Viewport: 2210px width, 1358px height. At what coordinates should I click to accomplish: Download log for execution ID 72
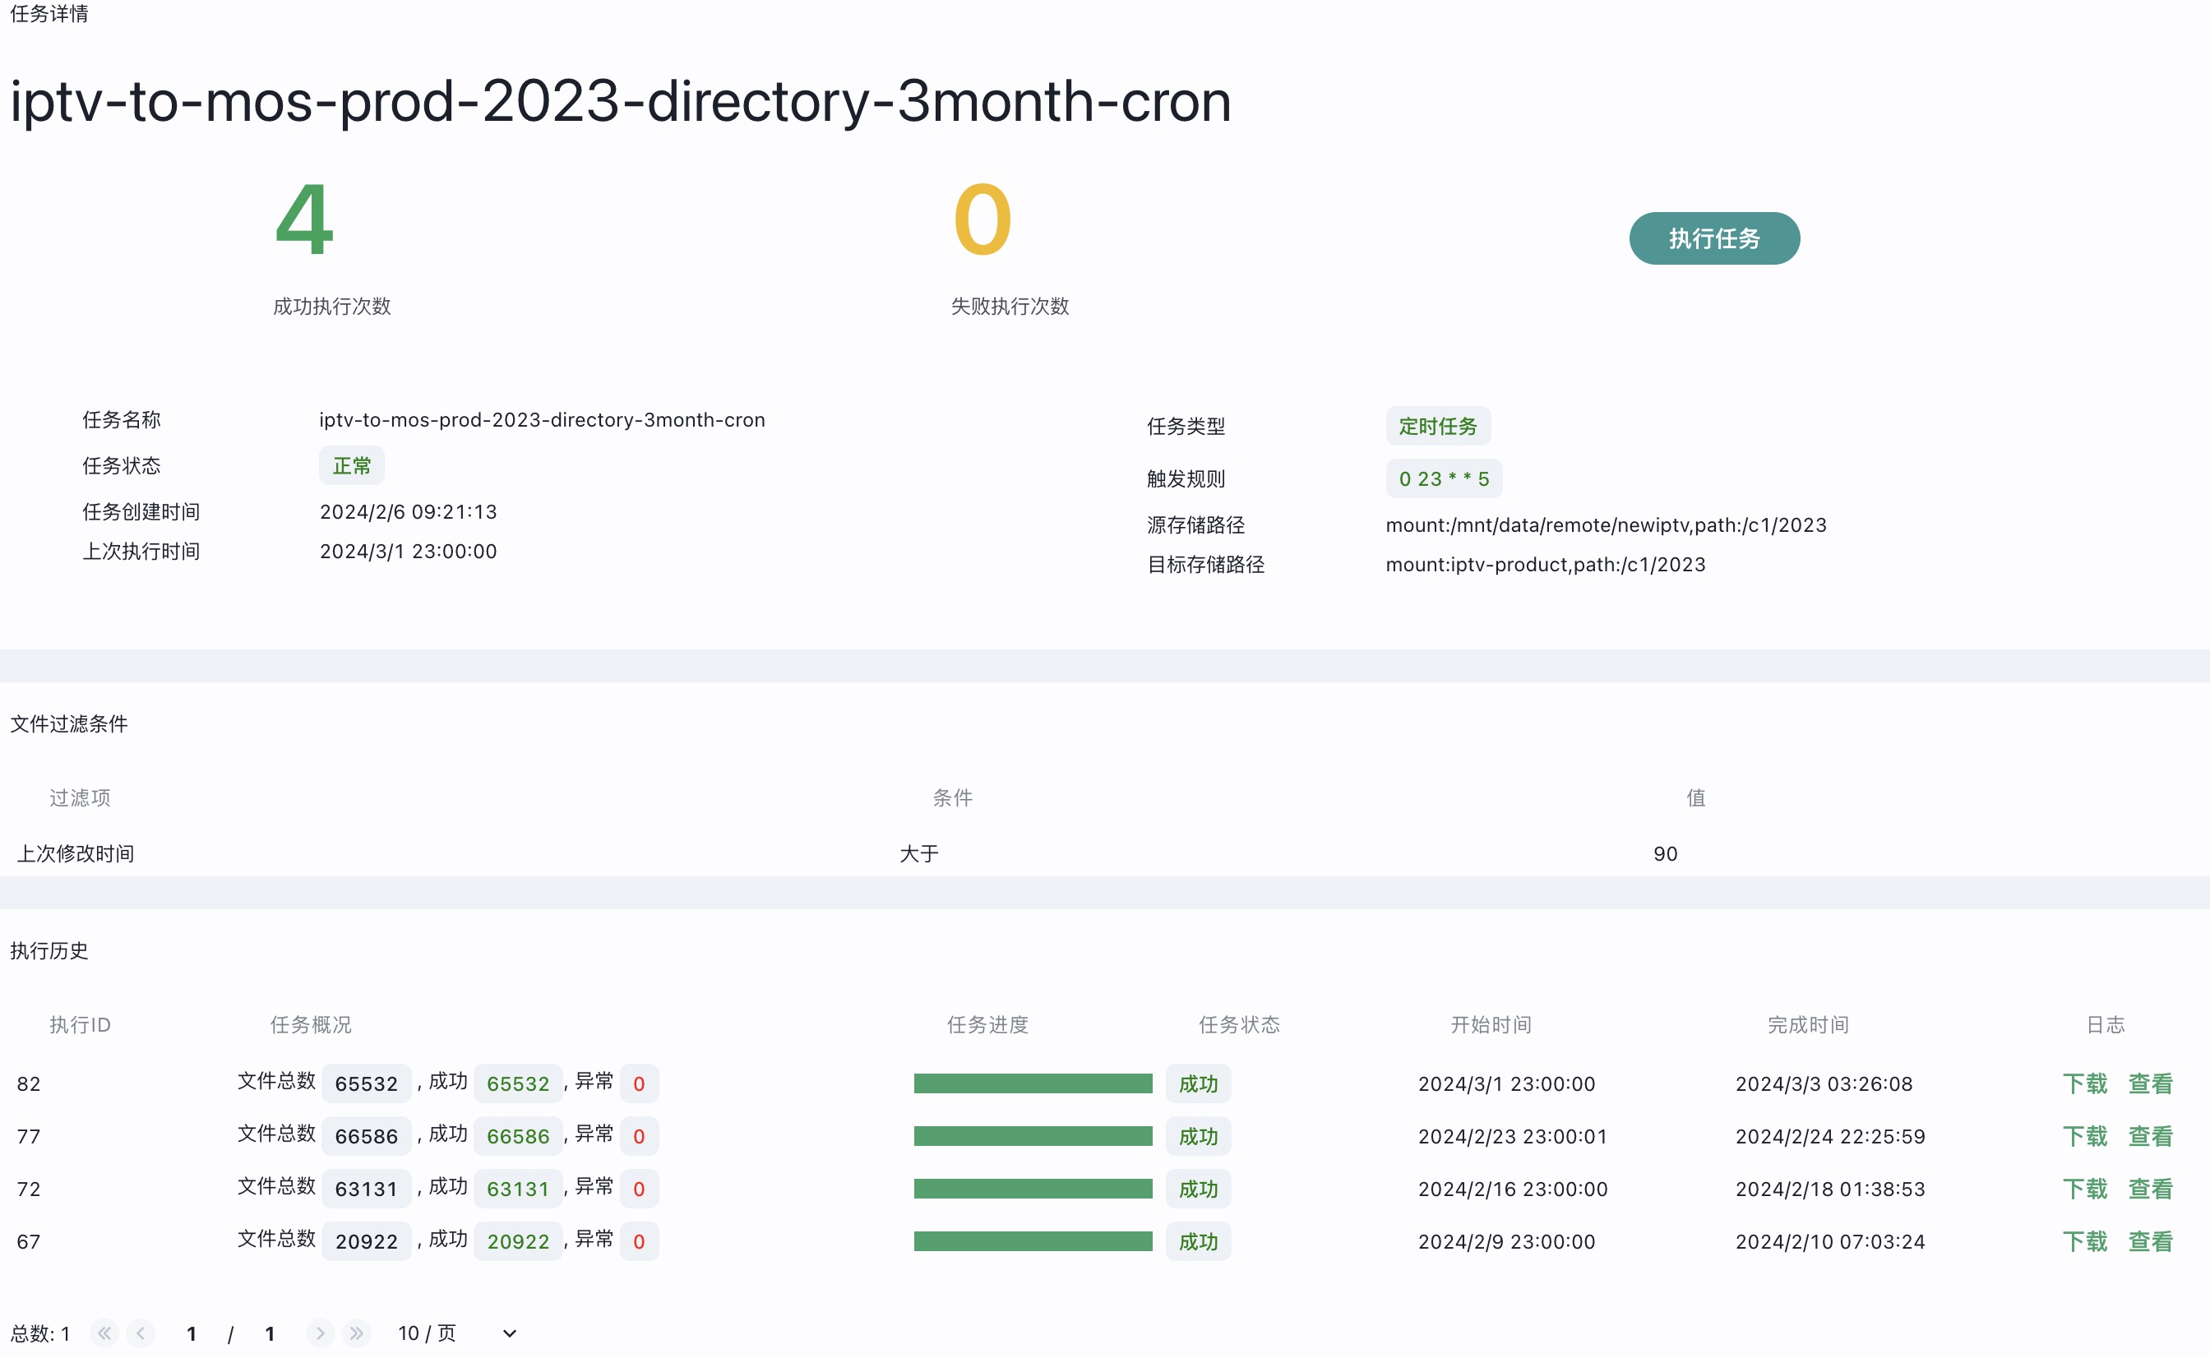coord(2084,1189)
